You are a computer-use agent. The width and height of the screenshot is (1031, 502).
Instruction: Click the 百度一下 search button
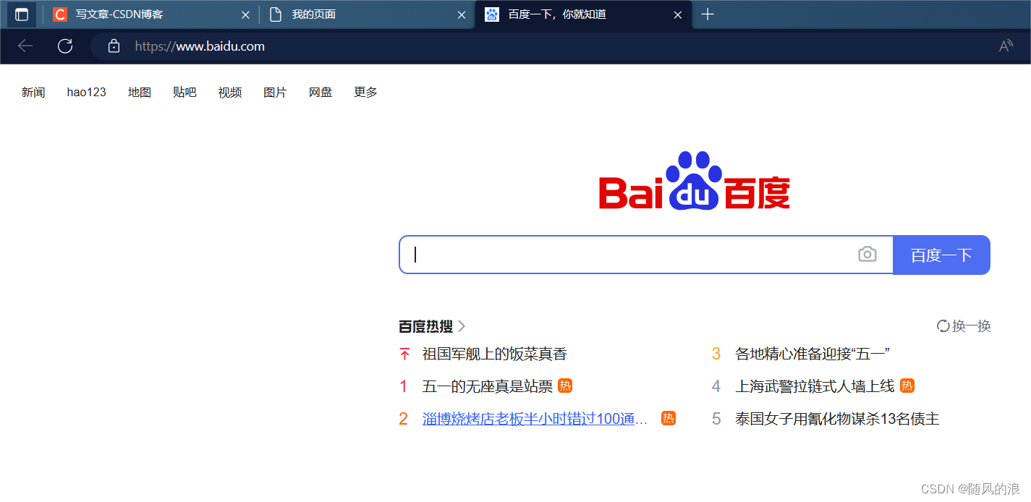click(941, 255)
